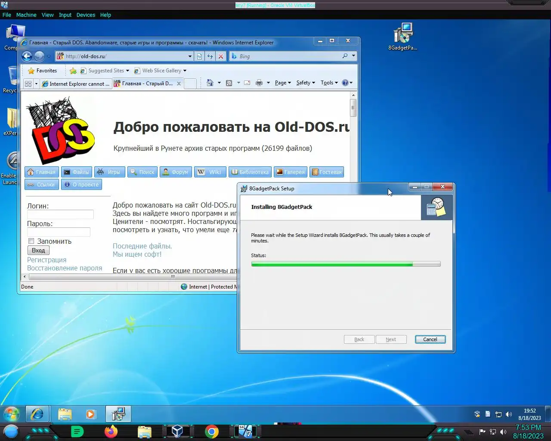Click Add to Favorites Bar star icon
This screenshot has height=441, width=551.
[x=73, y=71]
